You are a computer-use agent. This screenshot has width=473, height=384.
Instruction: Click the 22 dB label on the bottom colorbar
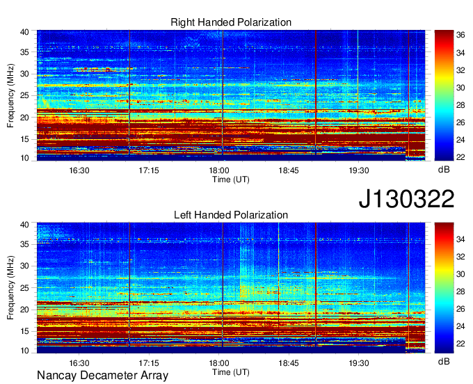(460, 344)
